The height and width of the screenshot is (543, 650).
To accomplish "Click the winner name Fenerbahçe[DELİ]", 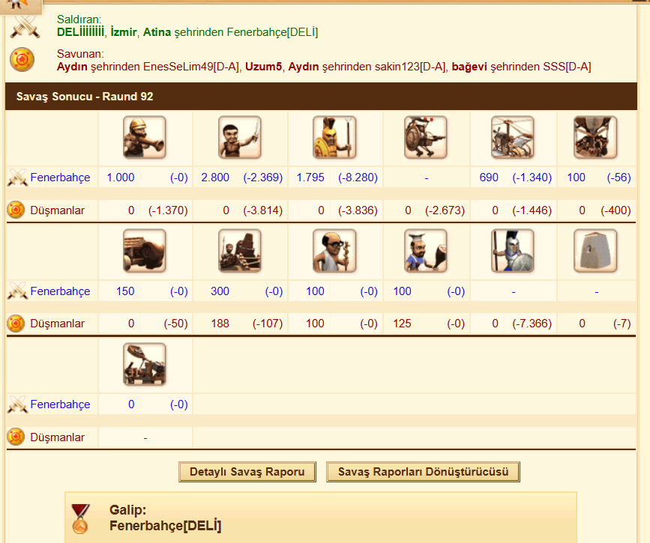I will (166, 526).
